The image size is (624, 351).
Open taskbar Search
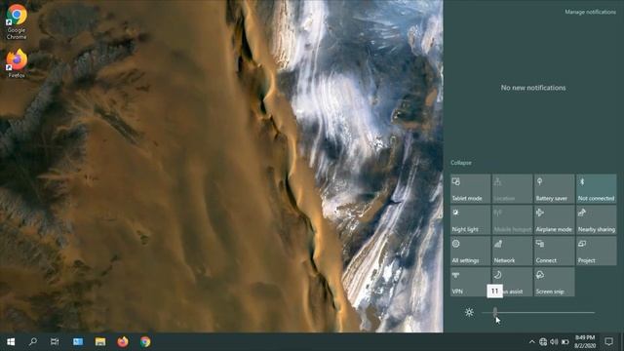click(32, 342)
